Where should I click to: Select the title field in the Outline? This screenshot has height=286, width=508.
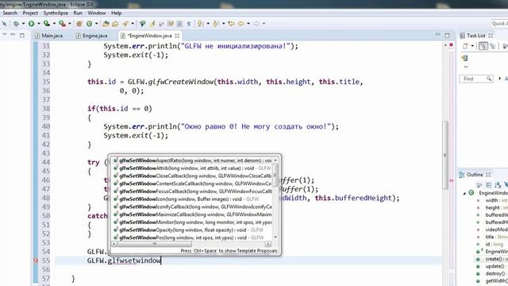coord(492,237)
